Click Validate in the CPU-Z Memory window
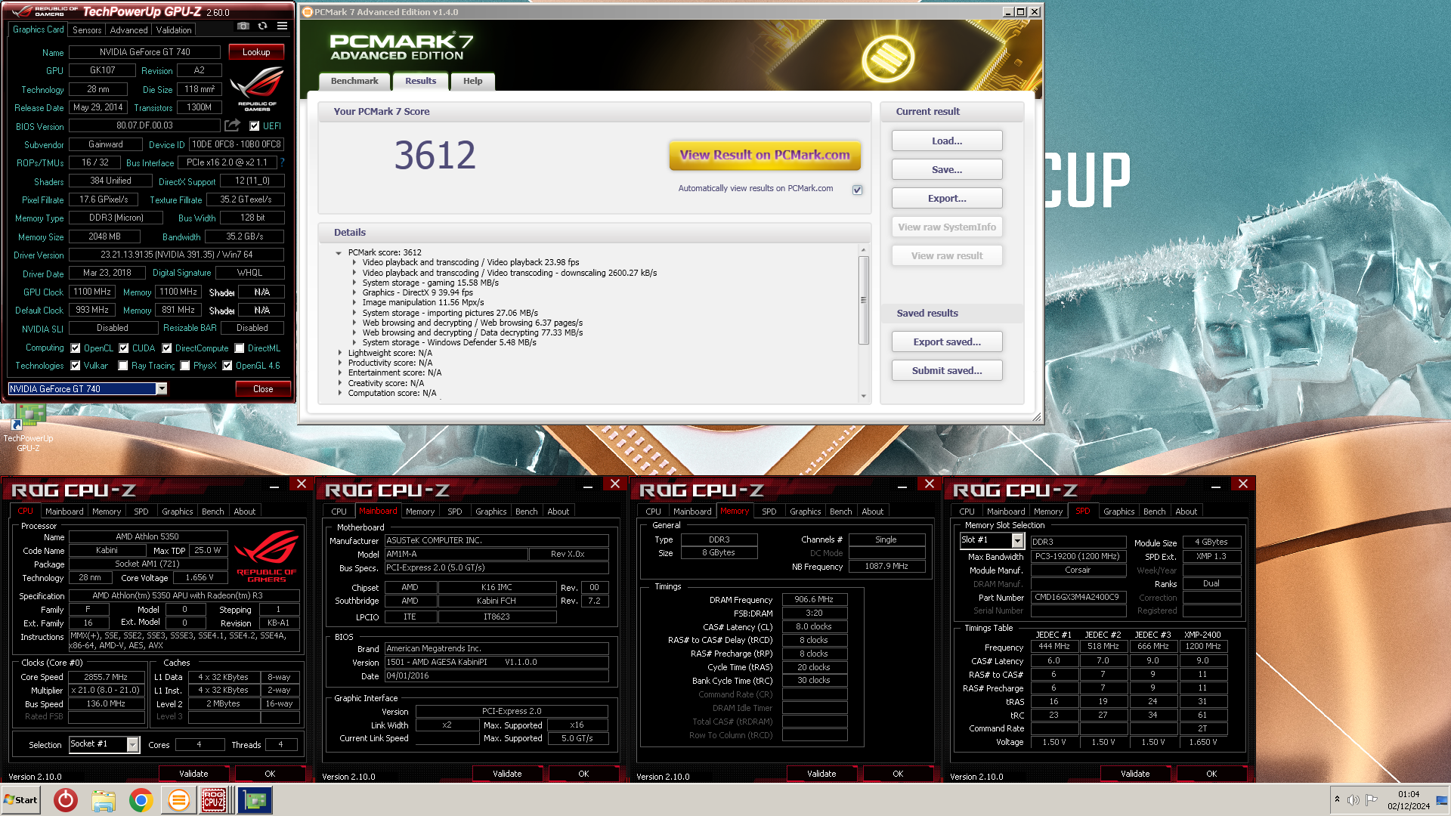Screen dimensions: 1451x816 coord(821,774)
